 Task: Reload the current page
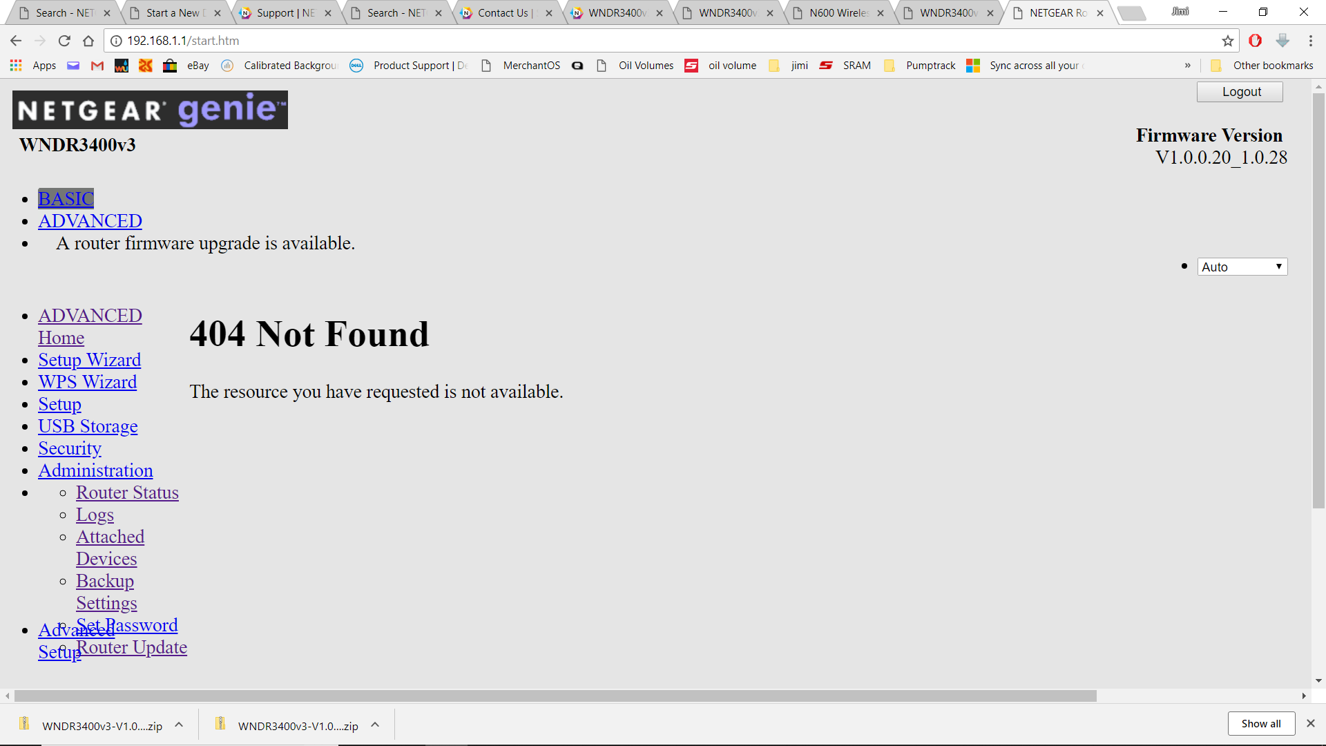(64, 41)
